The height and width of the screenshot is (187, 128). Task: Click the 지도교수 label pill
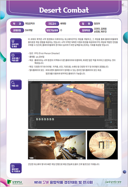52,24
